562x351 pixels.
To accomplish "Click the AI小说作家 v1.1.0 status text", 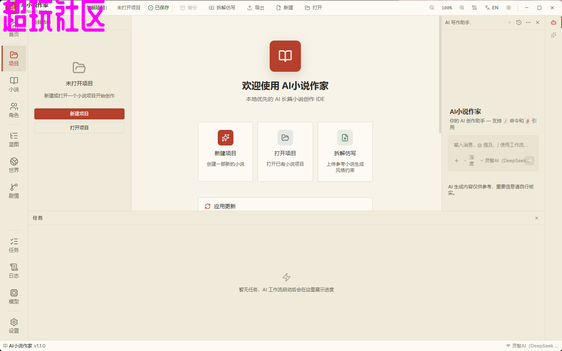I will coord(24,346).
